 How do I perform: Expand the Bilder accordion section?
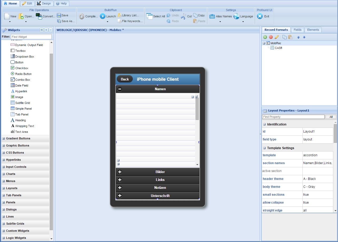(x=120, y=172)
